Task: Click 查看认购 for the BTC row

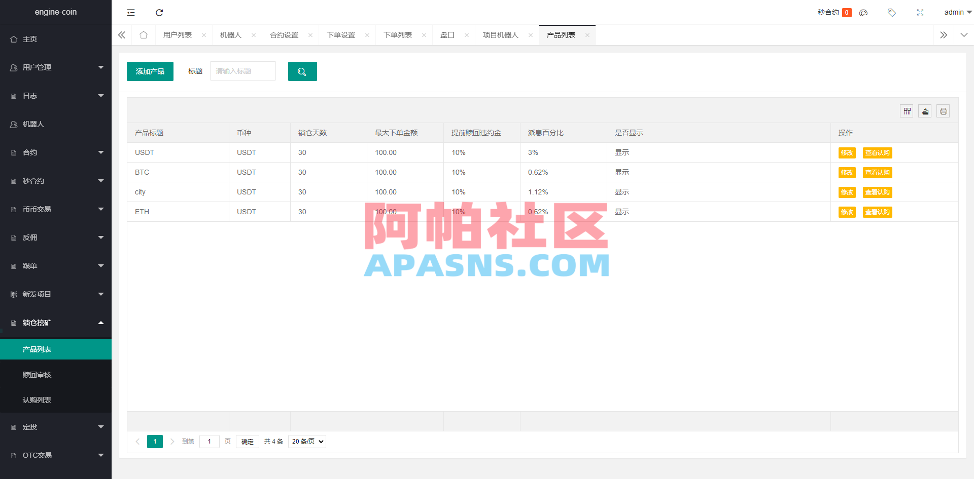Action: [878, 173]
